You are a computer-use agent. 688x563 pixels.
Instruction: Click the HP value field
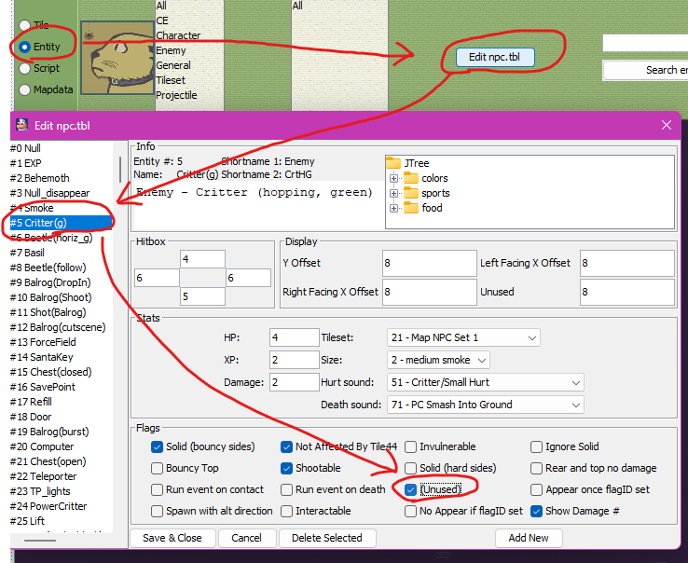tap(292, 336)
